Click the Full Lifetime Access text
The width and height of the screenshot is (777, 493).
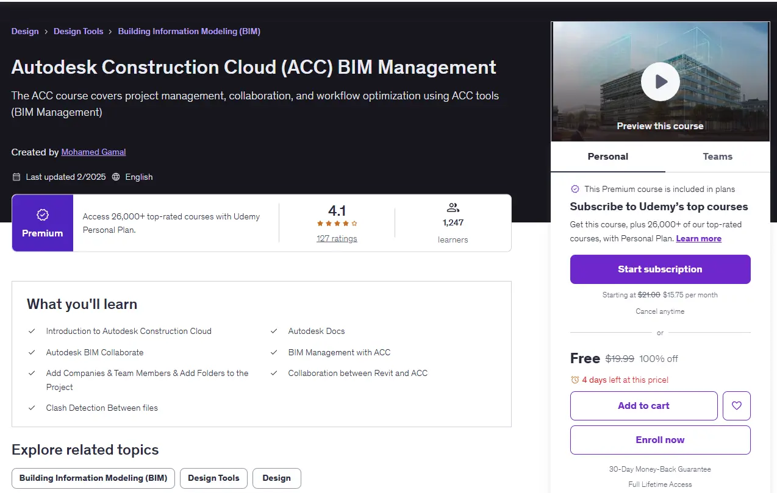(x=660, y=484)
